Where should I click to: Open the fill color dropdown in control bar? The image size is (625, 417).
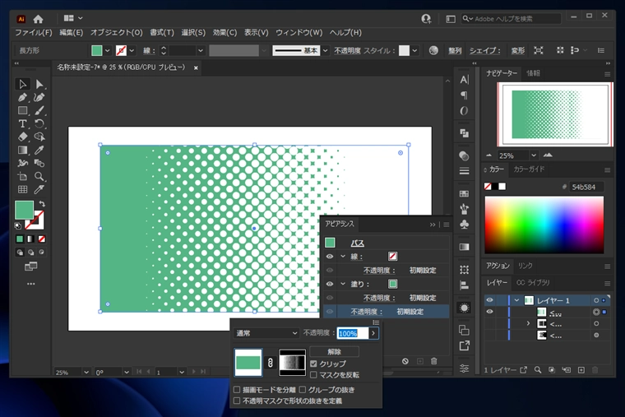107,51
